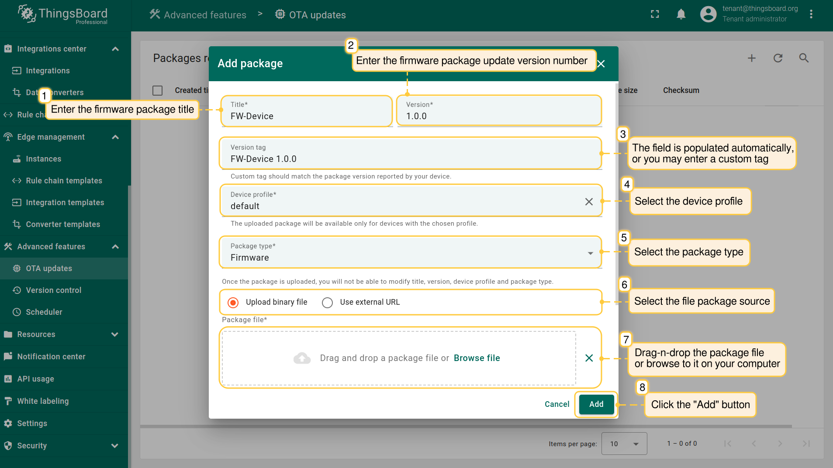Refresh the packages table
The height and width of the screenshot is (468, 833).
click(x=778, y=58)
